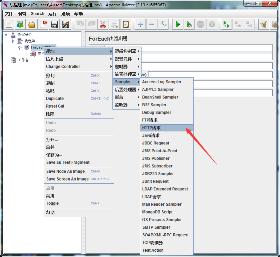Image resolution: width=280 pixels, height=257 pixels.
Task: Click the 工作台 clipboard tree icon
Action: (13, 60)
